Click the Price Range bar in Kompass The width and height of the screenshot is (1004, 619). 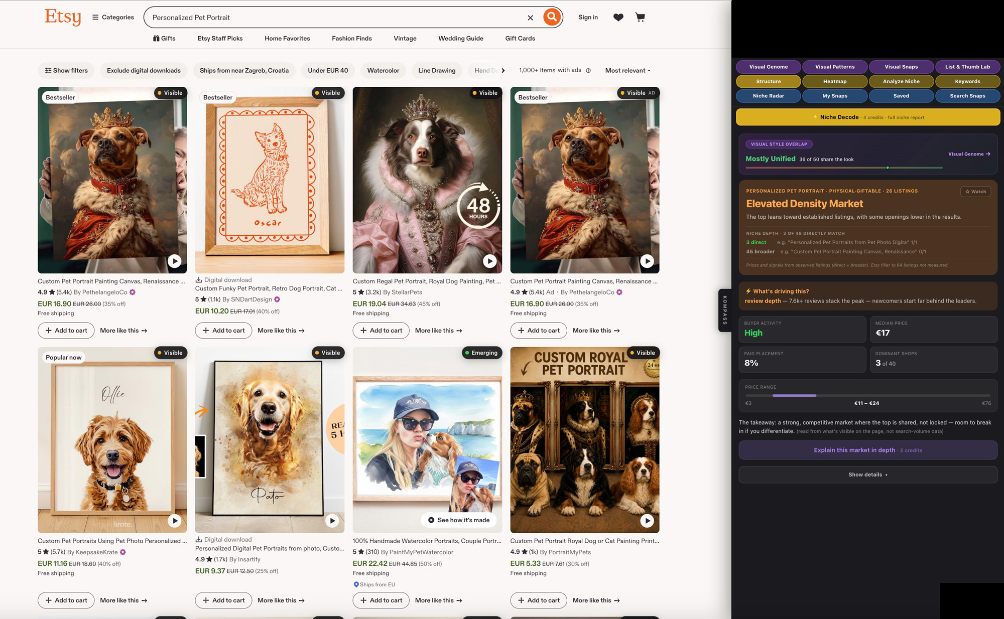[x=867, y=395]
